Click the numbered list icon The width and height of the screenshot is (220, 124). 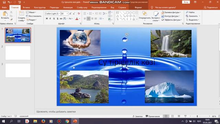90,13
